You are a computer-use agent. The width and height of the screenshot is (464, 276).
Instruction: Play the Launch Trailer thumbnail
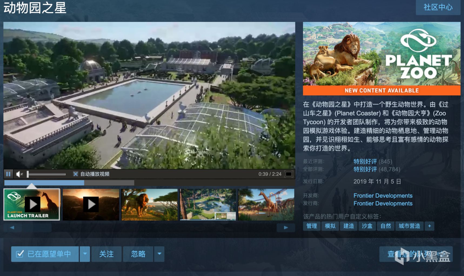click(x=32, y=205)
